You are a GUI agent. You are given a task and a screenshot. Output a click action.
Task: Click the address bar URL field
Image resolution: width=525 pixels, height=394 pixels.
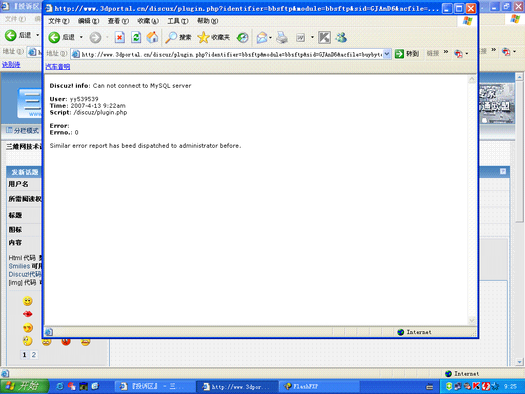click(x=231, y=54)
